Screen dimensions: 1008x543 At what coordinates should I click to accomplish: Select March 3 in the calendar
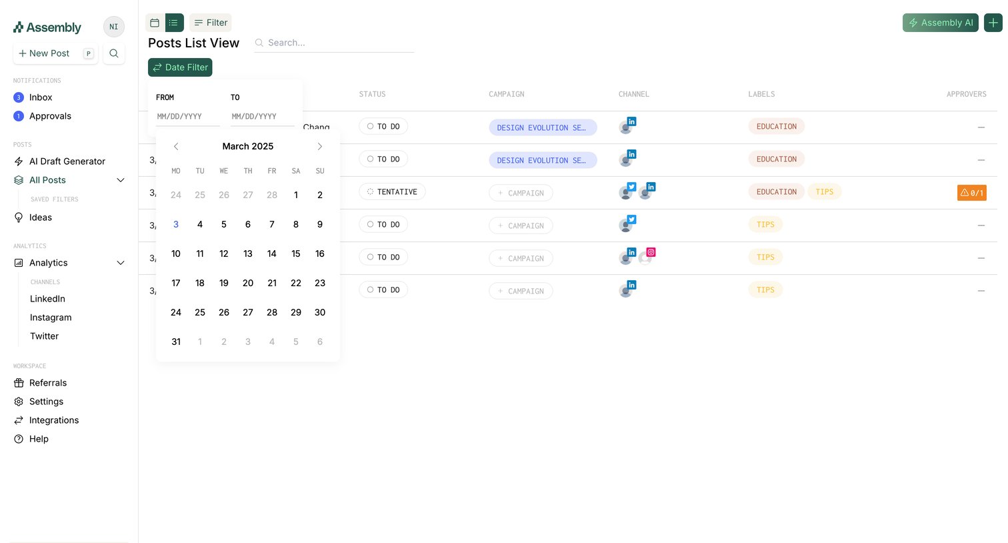click(176, 224)
